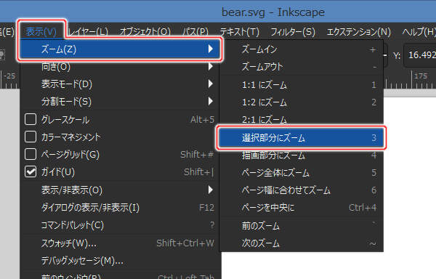Viewport: 436px width, 279px height.
Task: Enable the ページグリッド(G) checkbox
Action: pos(31,154)
